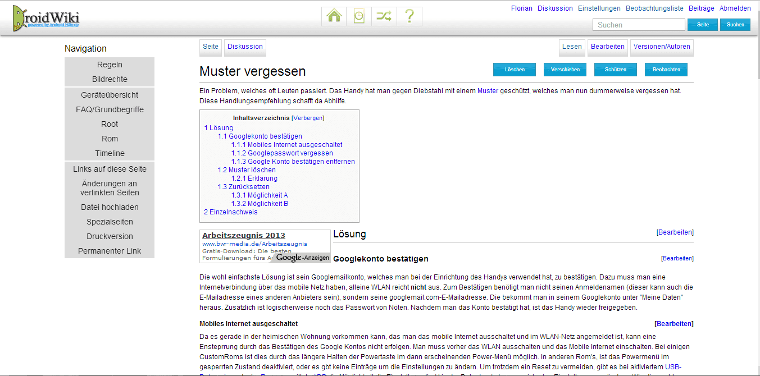Focus the Suchen search field
This screenshot has height=376, width=760.
click(x=639, y=25)
